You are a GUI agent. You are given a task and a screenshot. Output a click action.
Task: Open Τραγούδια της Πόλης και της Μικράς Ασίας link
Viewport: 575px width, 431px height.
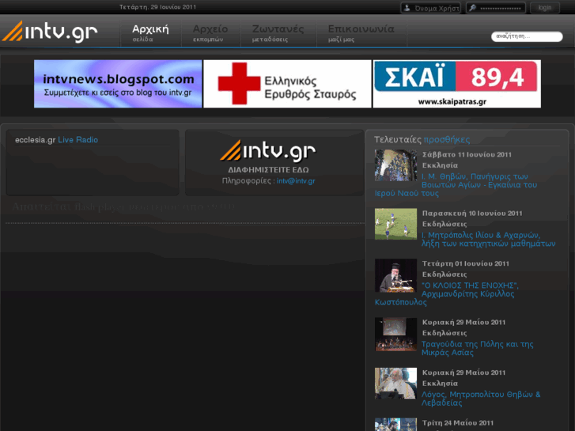(477, 348)
